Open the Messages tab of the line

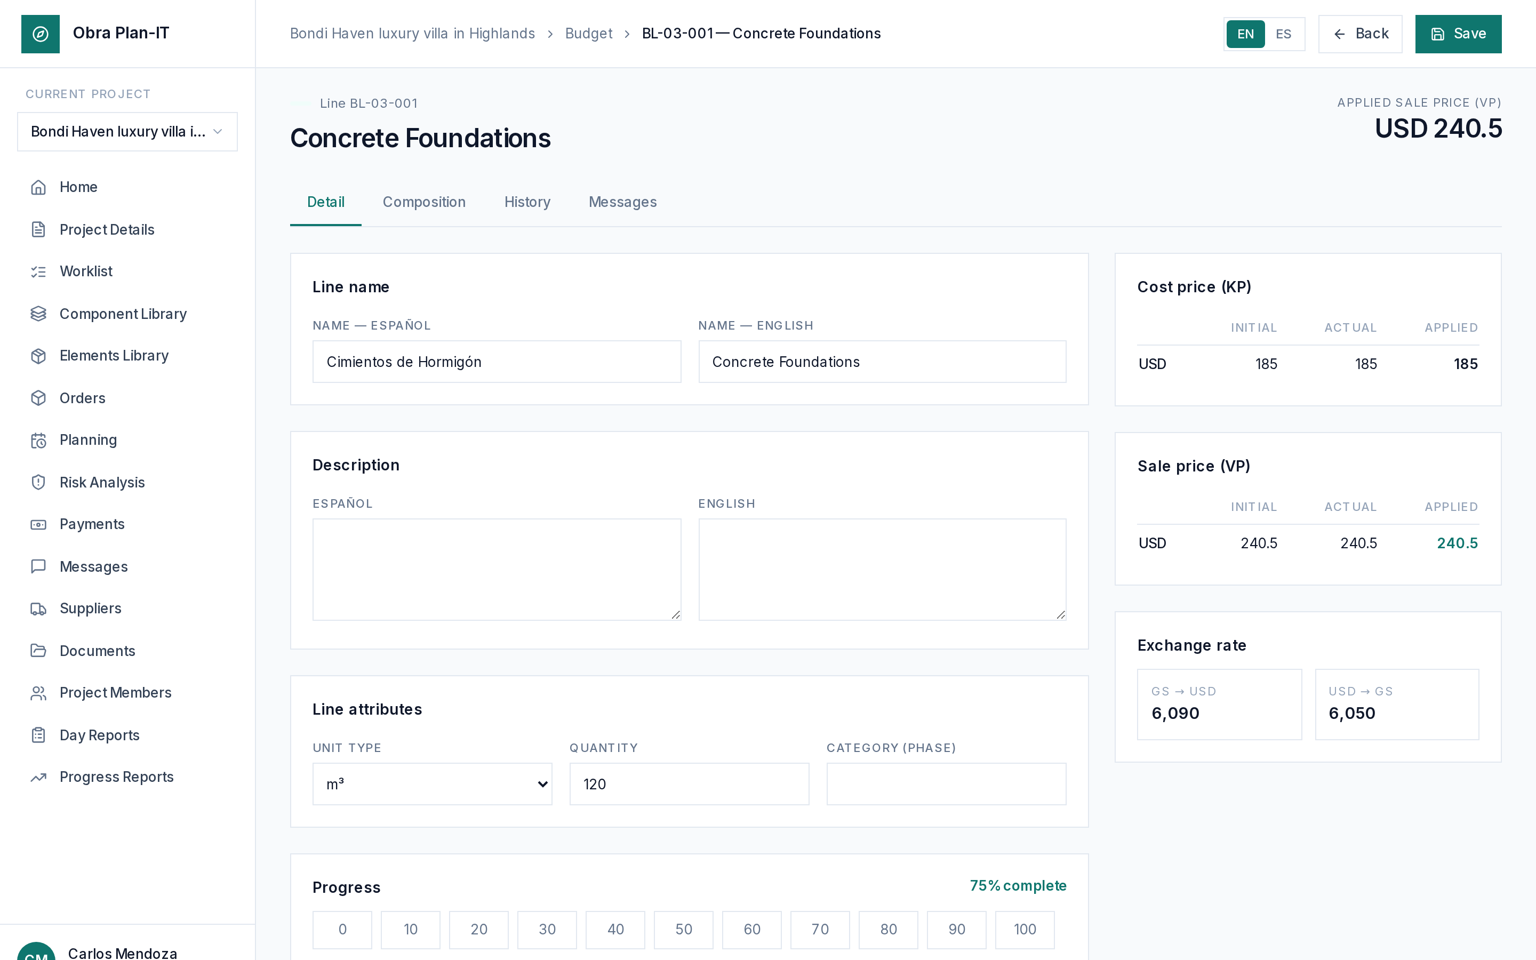coord(622,202)
